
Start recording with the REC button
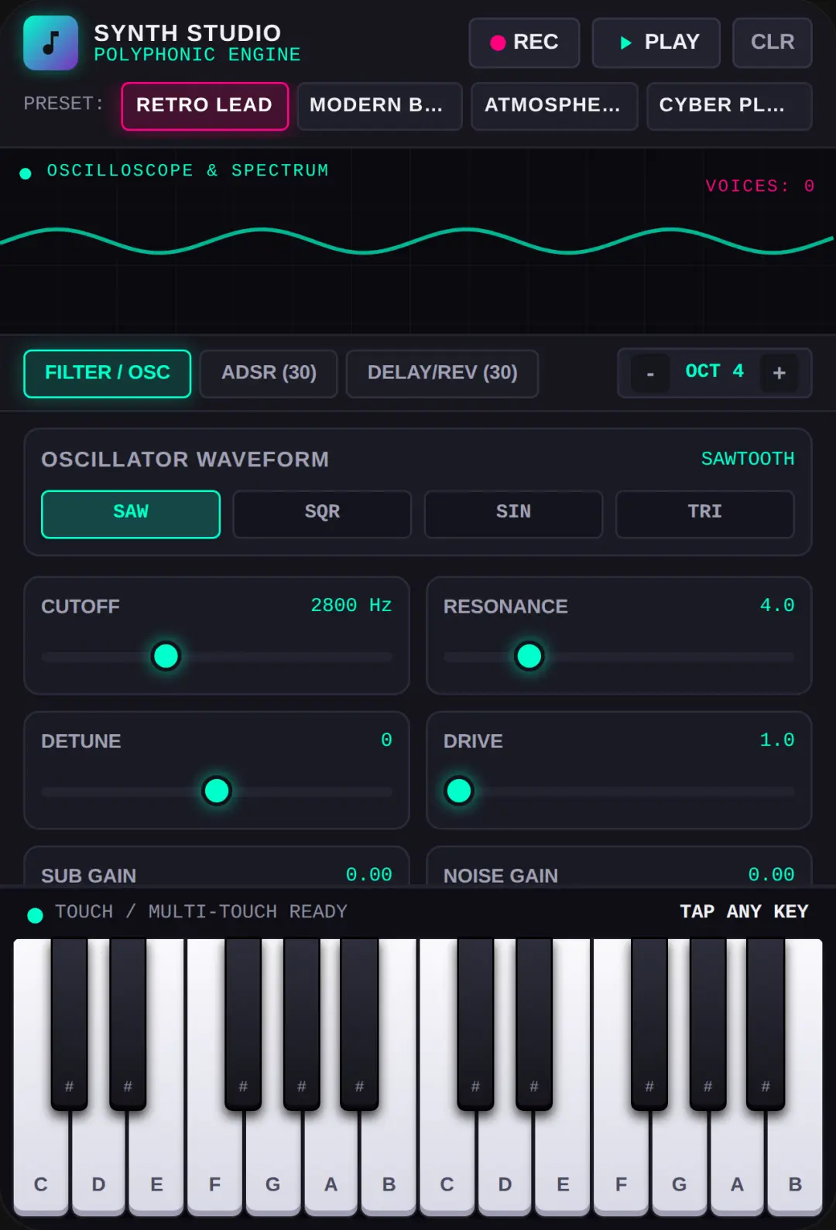point(524,43)
